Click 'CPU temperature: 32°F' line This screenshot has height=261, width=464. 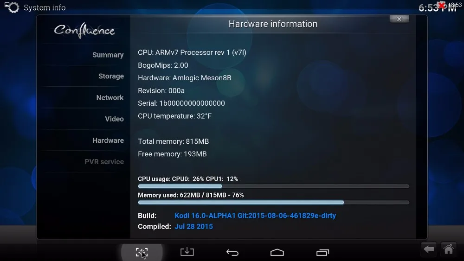174,116
